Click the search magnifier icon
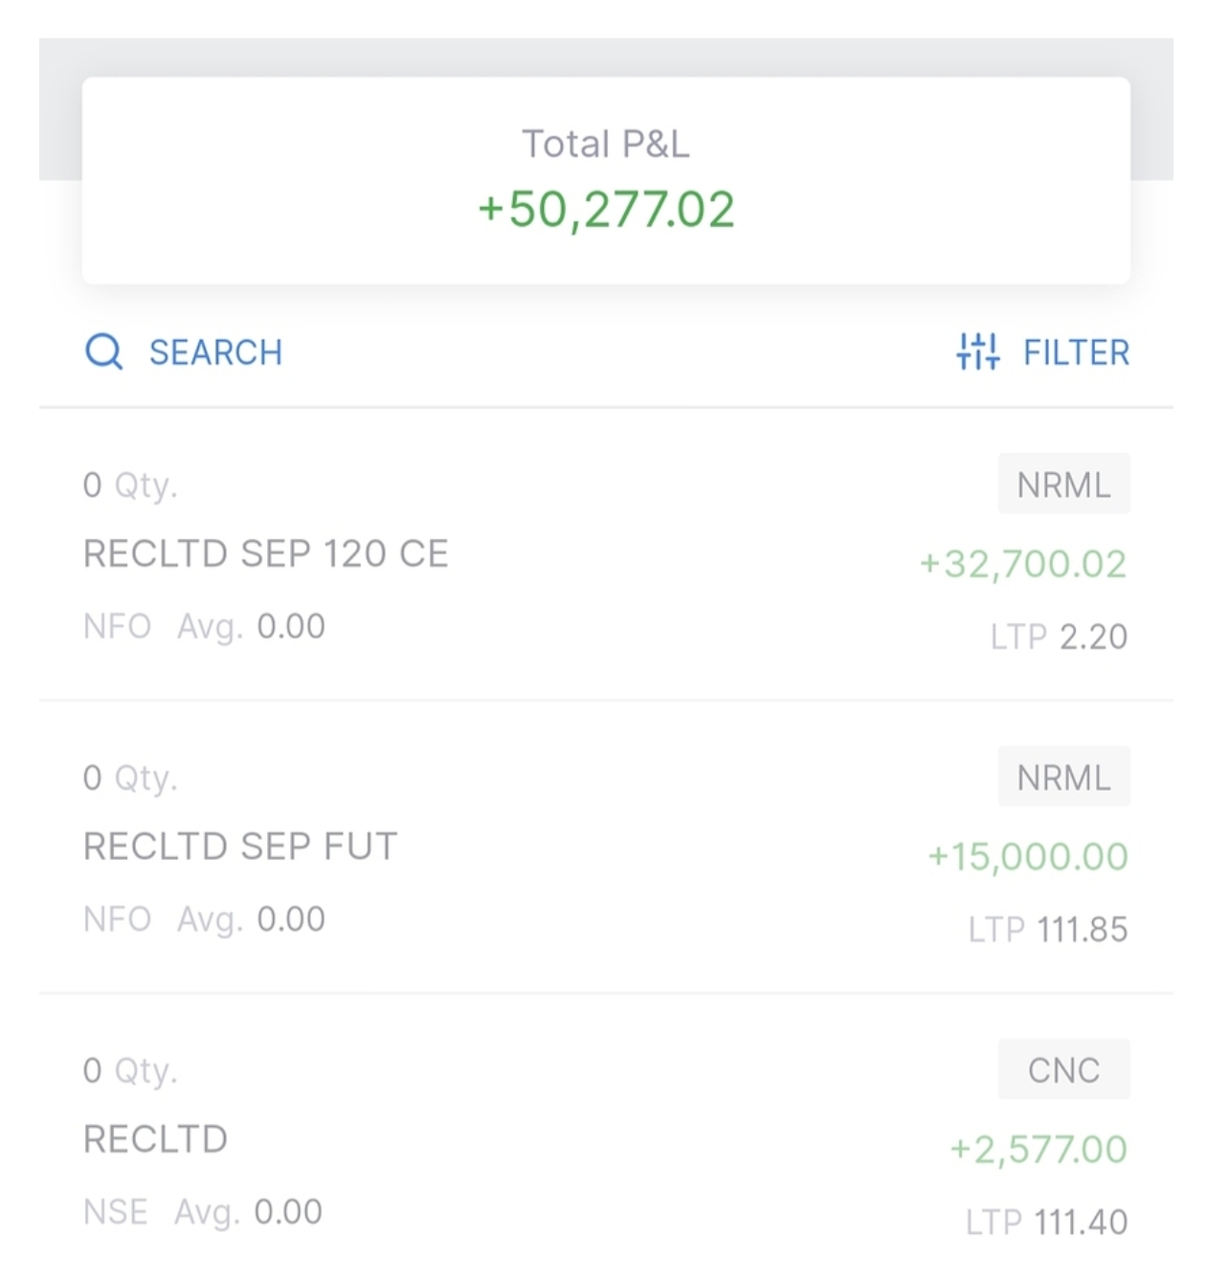Screen dimensions: 1207x1282 pos(103,351)
